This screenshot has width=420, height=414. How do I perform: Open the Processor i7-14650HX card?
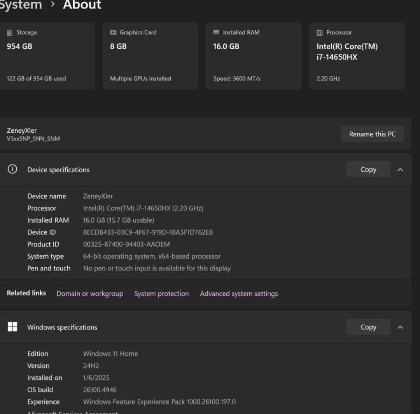357,56
